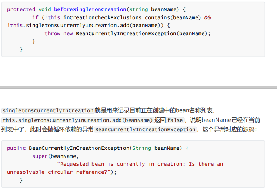
Task: Click the void keyword in method signature
Action: click(45, 9)
